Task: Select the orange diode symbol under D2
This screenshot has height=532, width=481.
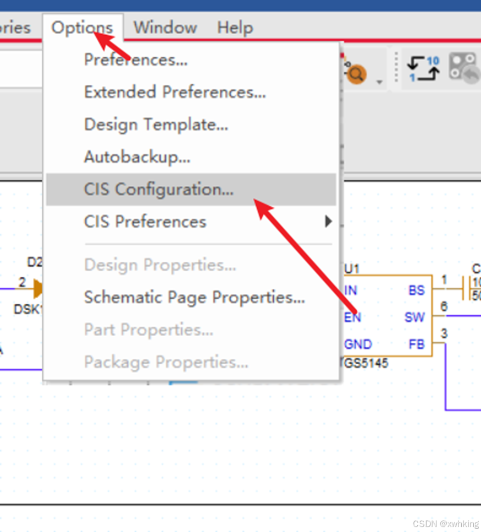Action: [38, 289]
